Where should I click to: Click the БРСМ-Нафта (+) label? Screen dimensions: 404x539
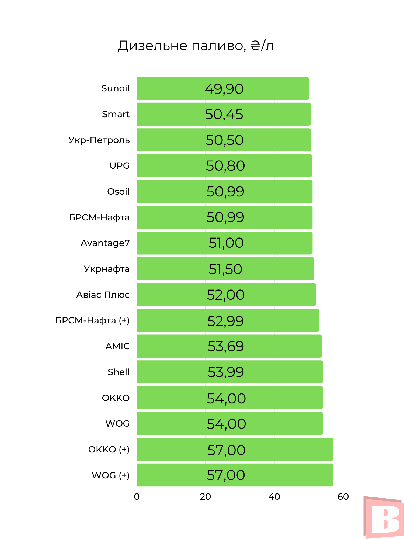click(92, 320)
